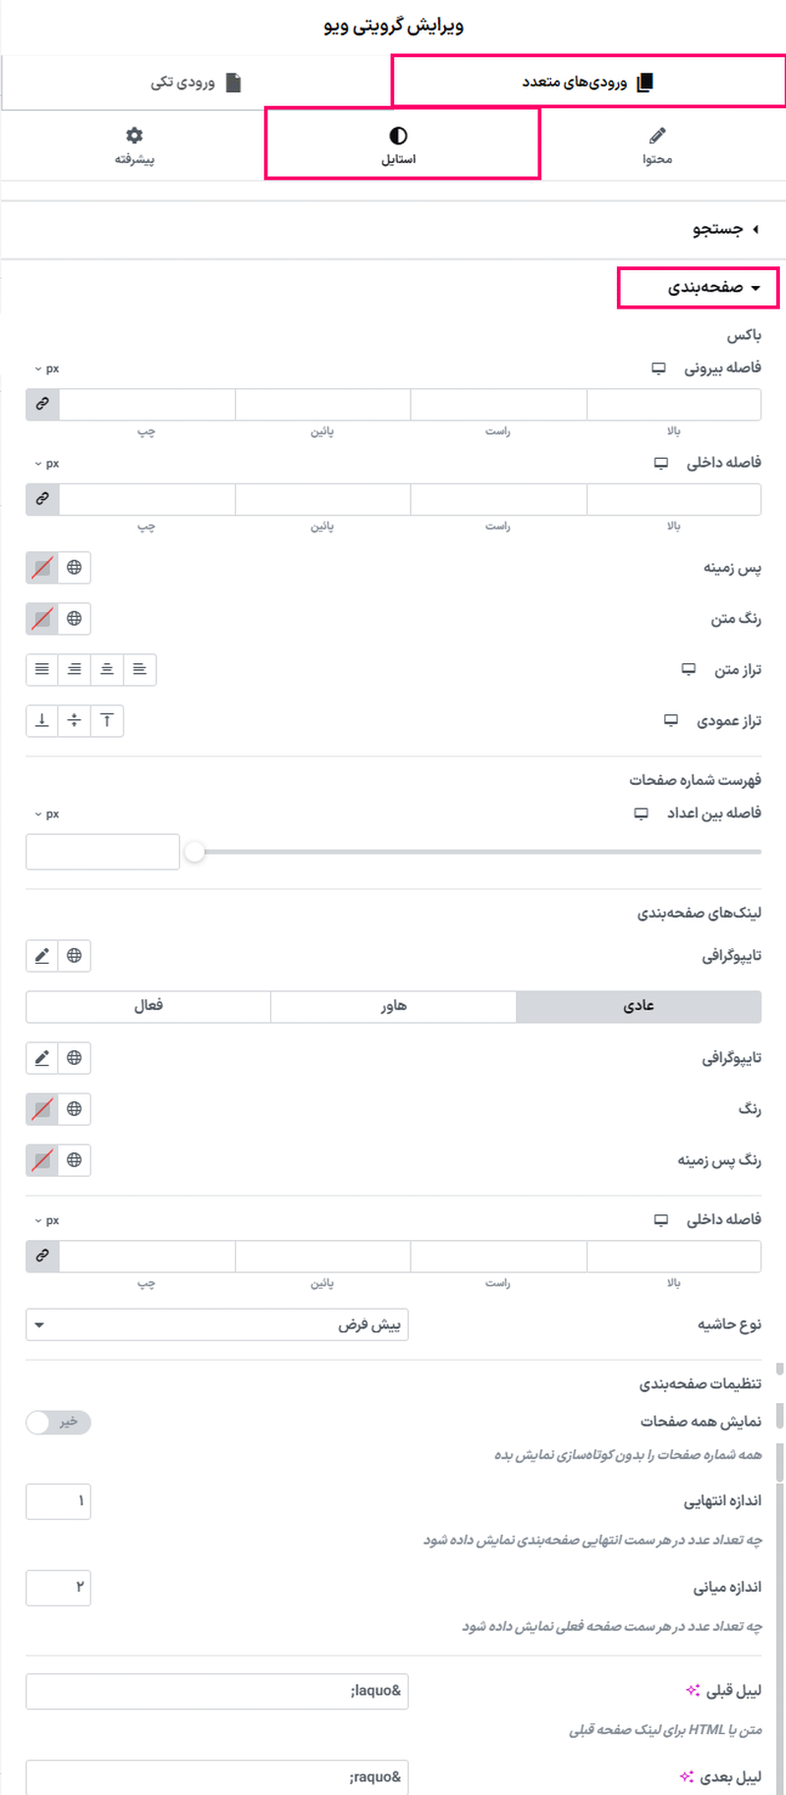Open typography pencil icon under لینک‌های صفحه‌بندی

point(43,955)
